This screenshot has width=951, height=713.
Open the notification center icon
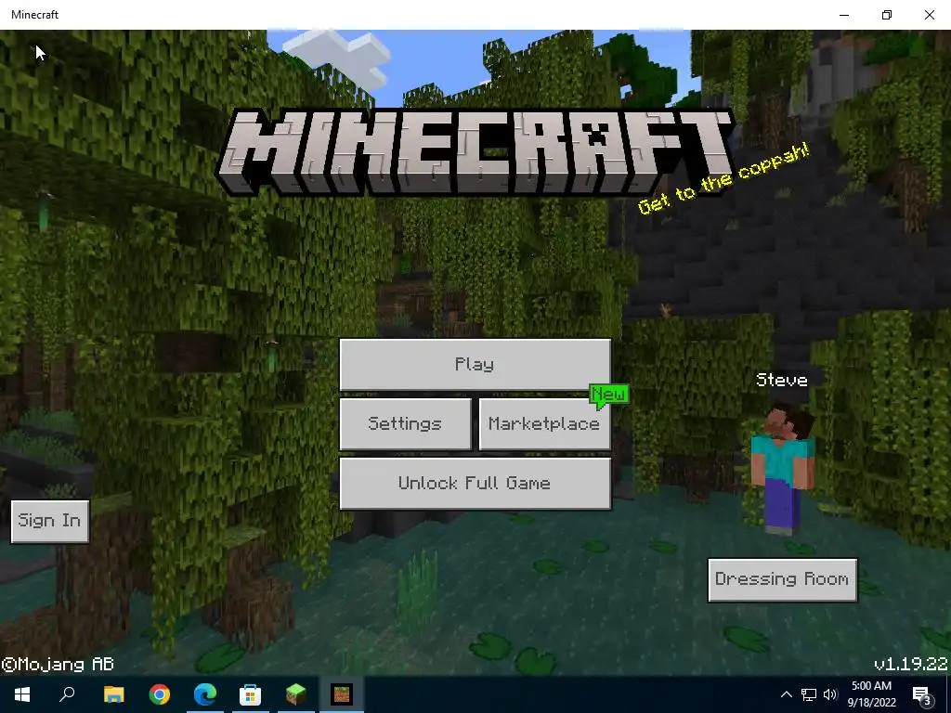922,694
